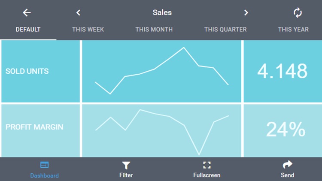Switch to the THIS WEEK tab
322x181 pixels.
click(88, 30)
